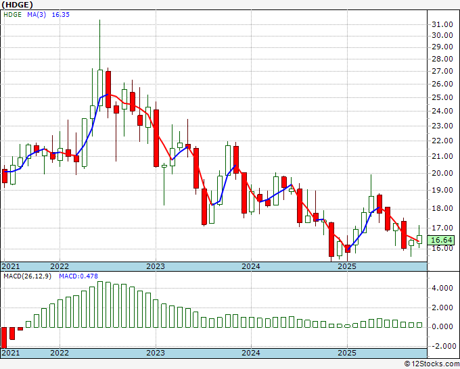
Task: Click the MA(3) indicator label
Action: (x=39, y=14)
